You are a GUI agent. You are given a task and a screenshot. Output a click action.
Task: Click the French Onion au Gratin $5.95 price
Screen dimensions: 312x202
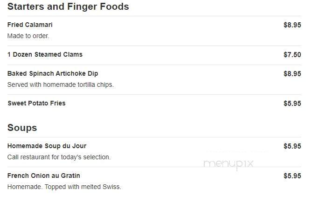[x=292, y=176]
